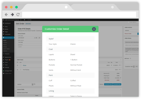Open WooCommerce Settings submenu item

click(x=5, y=47)
